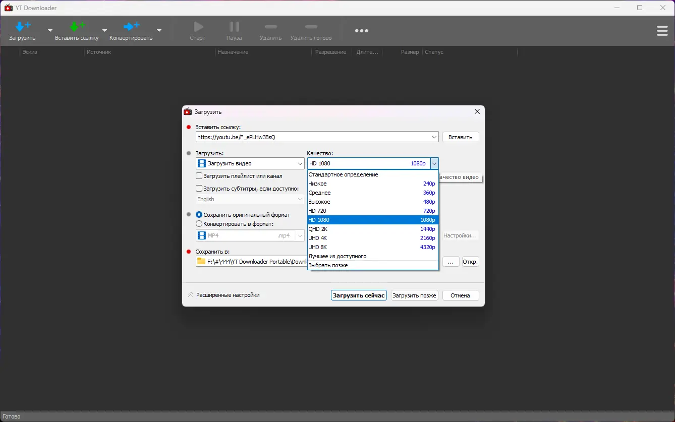Click the Пауза toolbar icon
The width and height of the screenshot is (675, 422).
click(x=235, y=27)
